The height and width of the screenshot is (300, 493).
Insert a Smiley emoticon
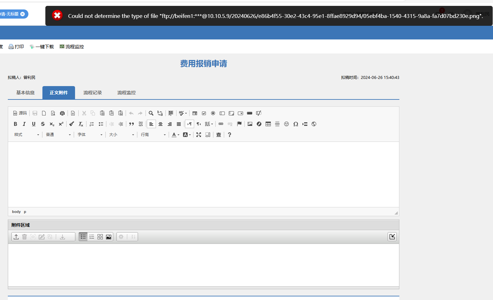[x=286, y=124]
